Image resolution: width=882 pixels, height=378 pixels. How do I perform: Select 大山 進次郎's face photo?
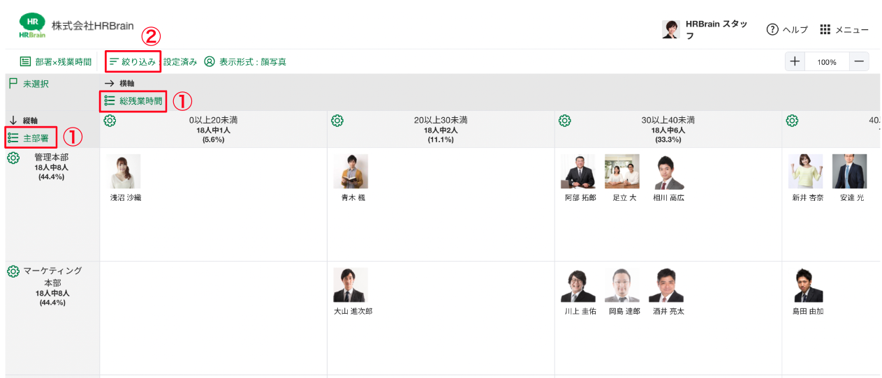tap(351, 285)
